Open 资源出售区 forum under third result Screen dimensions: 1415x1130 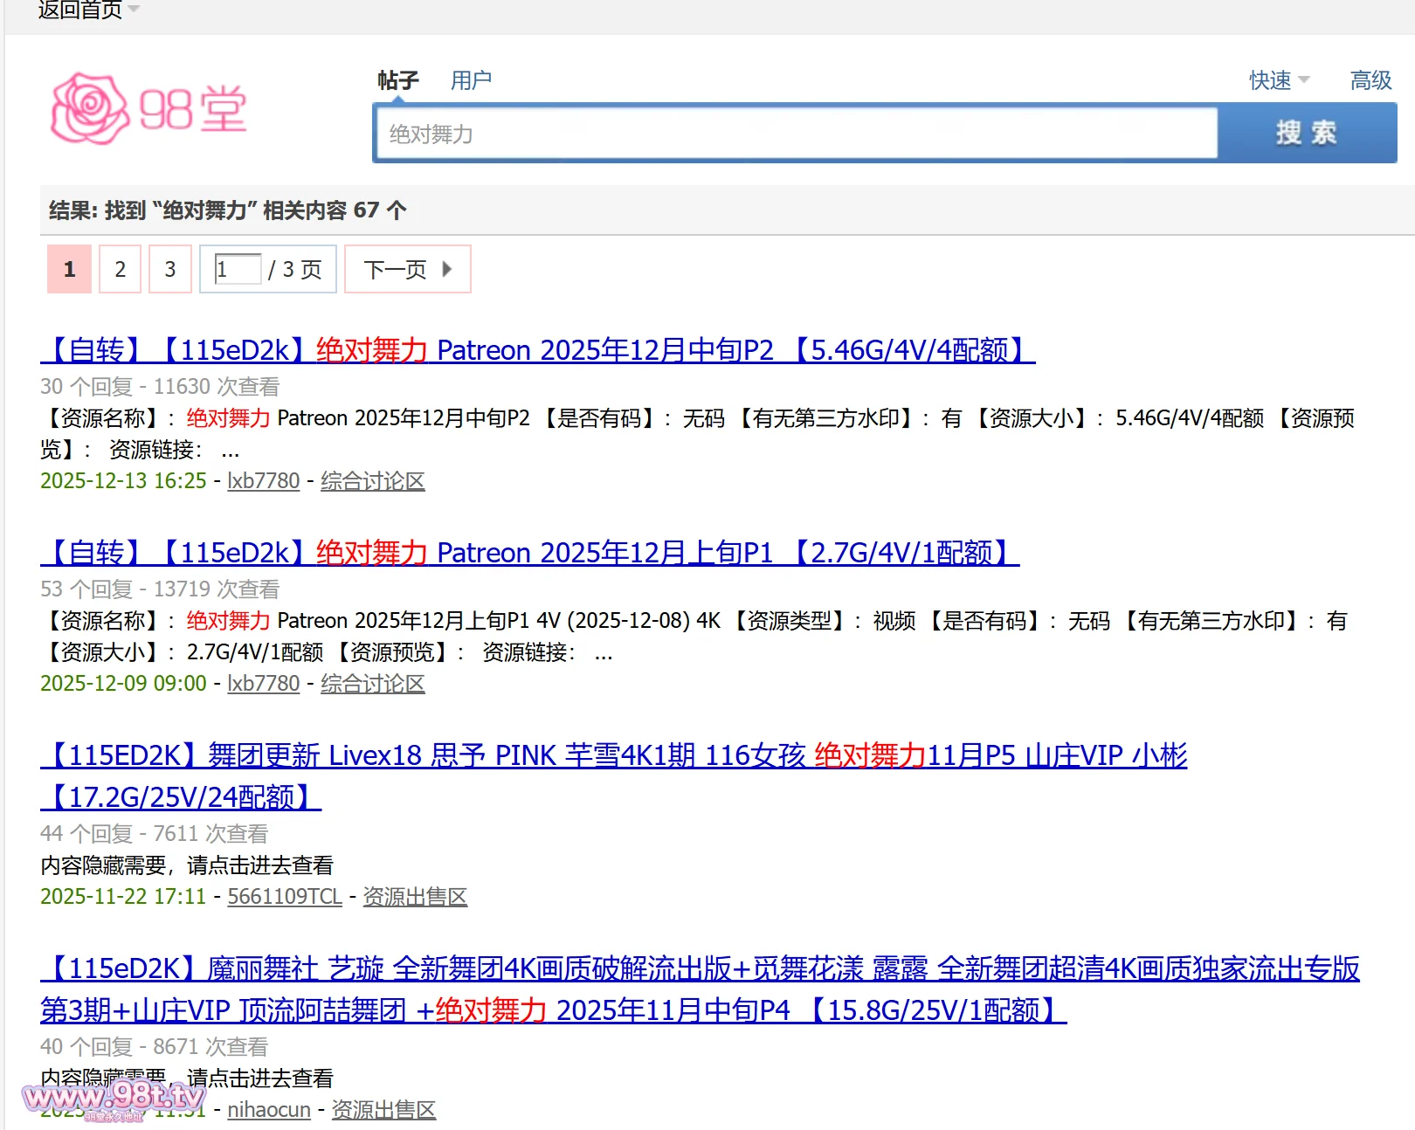tap(415, 897)
